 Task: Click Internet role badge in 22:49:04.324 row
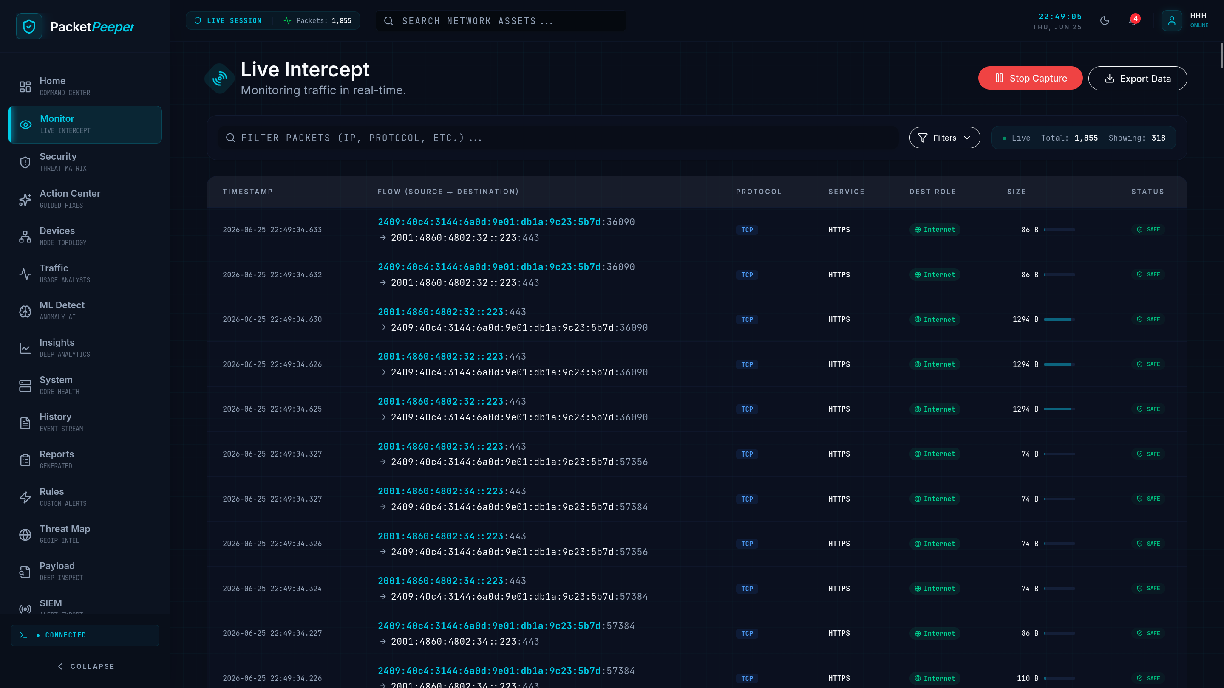(x=935, y=589)
